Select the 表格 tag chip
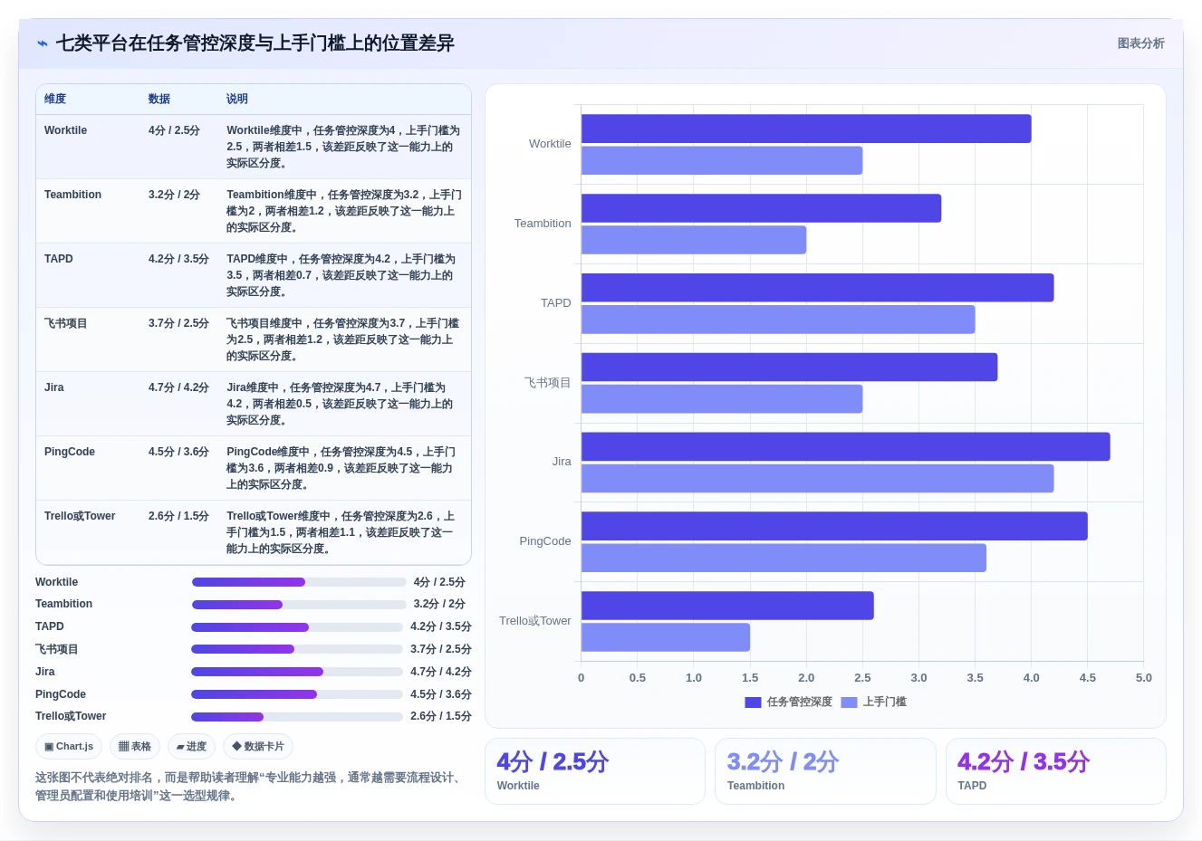Viewport: 1202px width, 841px height. point(135,747)
